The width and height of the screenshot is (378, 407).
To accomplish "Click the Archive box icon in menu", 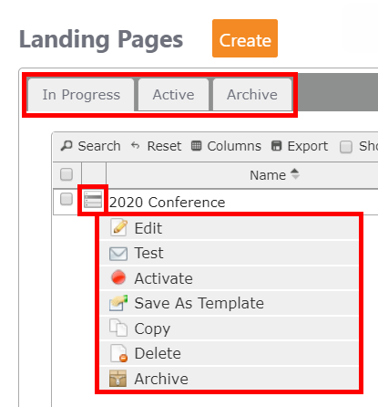I will point(118,378).
